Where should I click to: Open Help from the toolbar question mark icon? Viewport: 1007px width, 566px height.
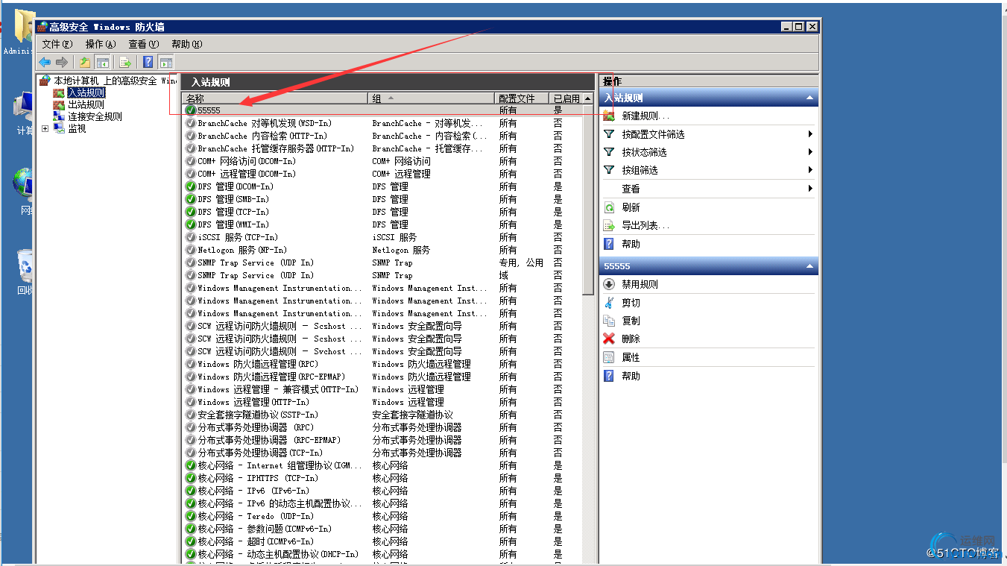[148, 63]
